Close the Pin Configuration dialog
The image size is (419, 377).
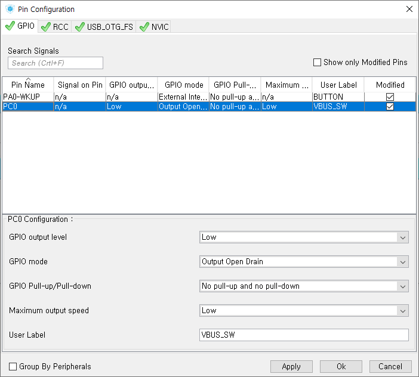click(x=409, y=9)
